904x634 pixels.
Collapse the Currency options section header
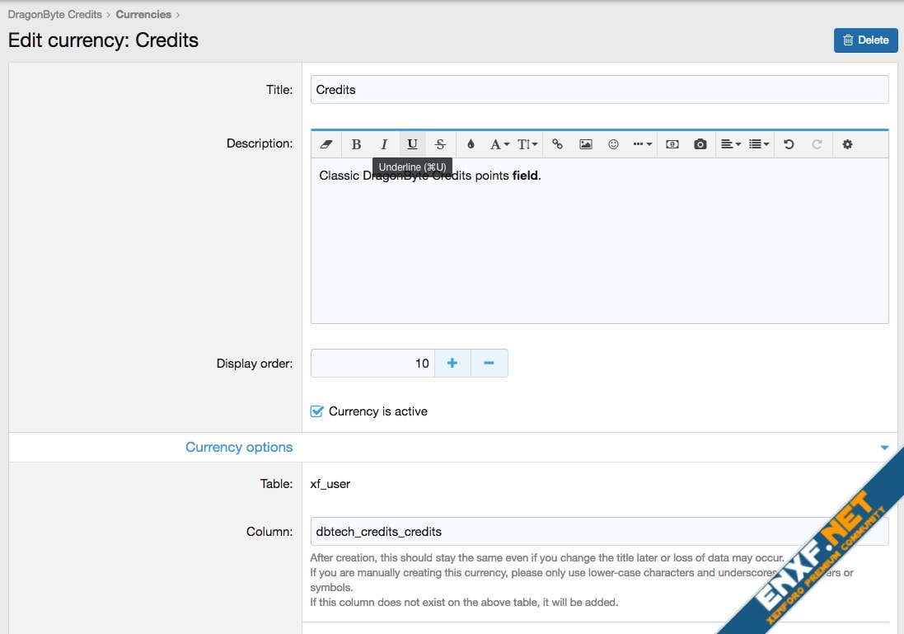tap(452, 447)
